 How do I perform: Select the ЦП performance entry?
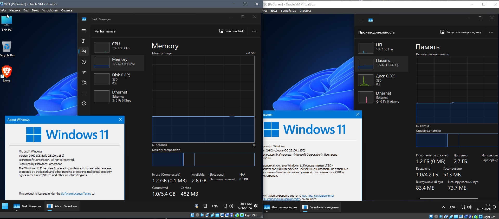click(382, 48)
